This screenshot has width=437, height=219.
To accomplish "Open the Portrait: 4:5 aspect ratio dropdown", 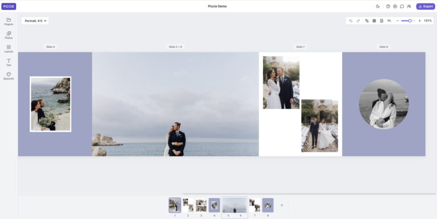I will (35, 21).
